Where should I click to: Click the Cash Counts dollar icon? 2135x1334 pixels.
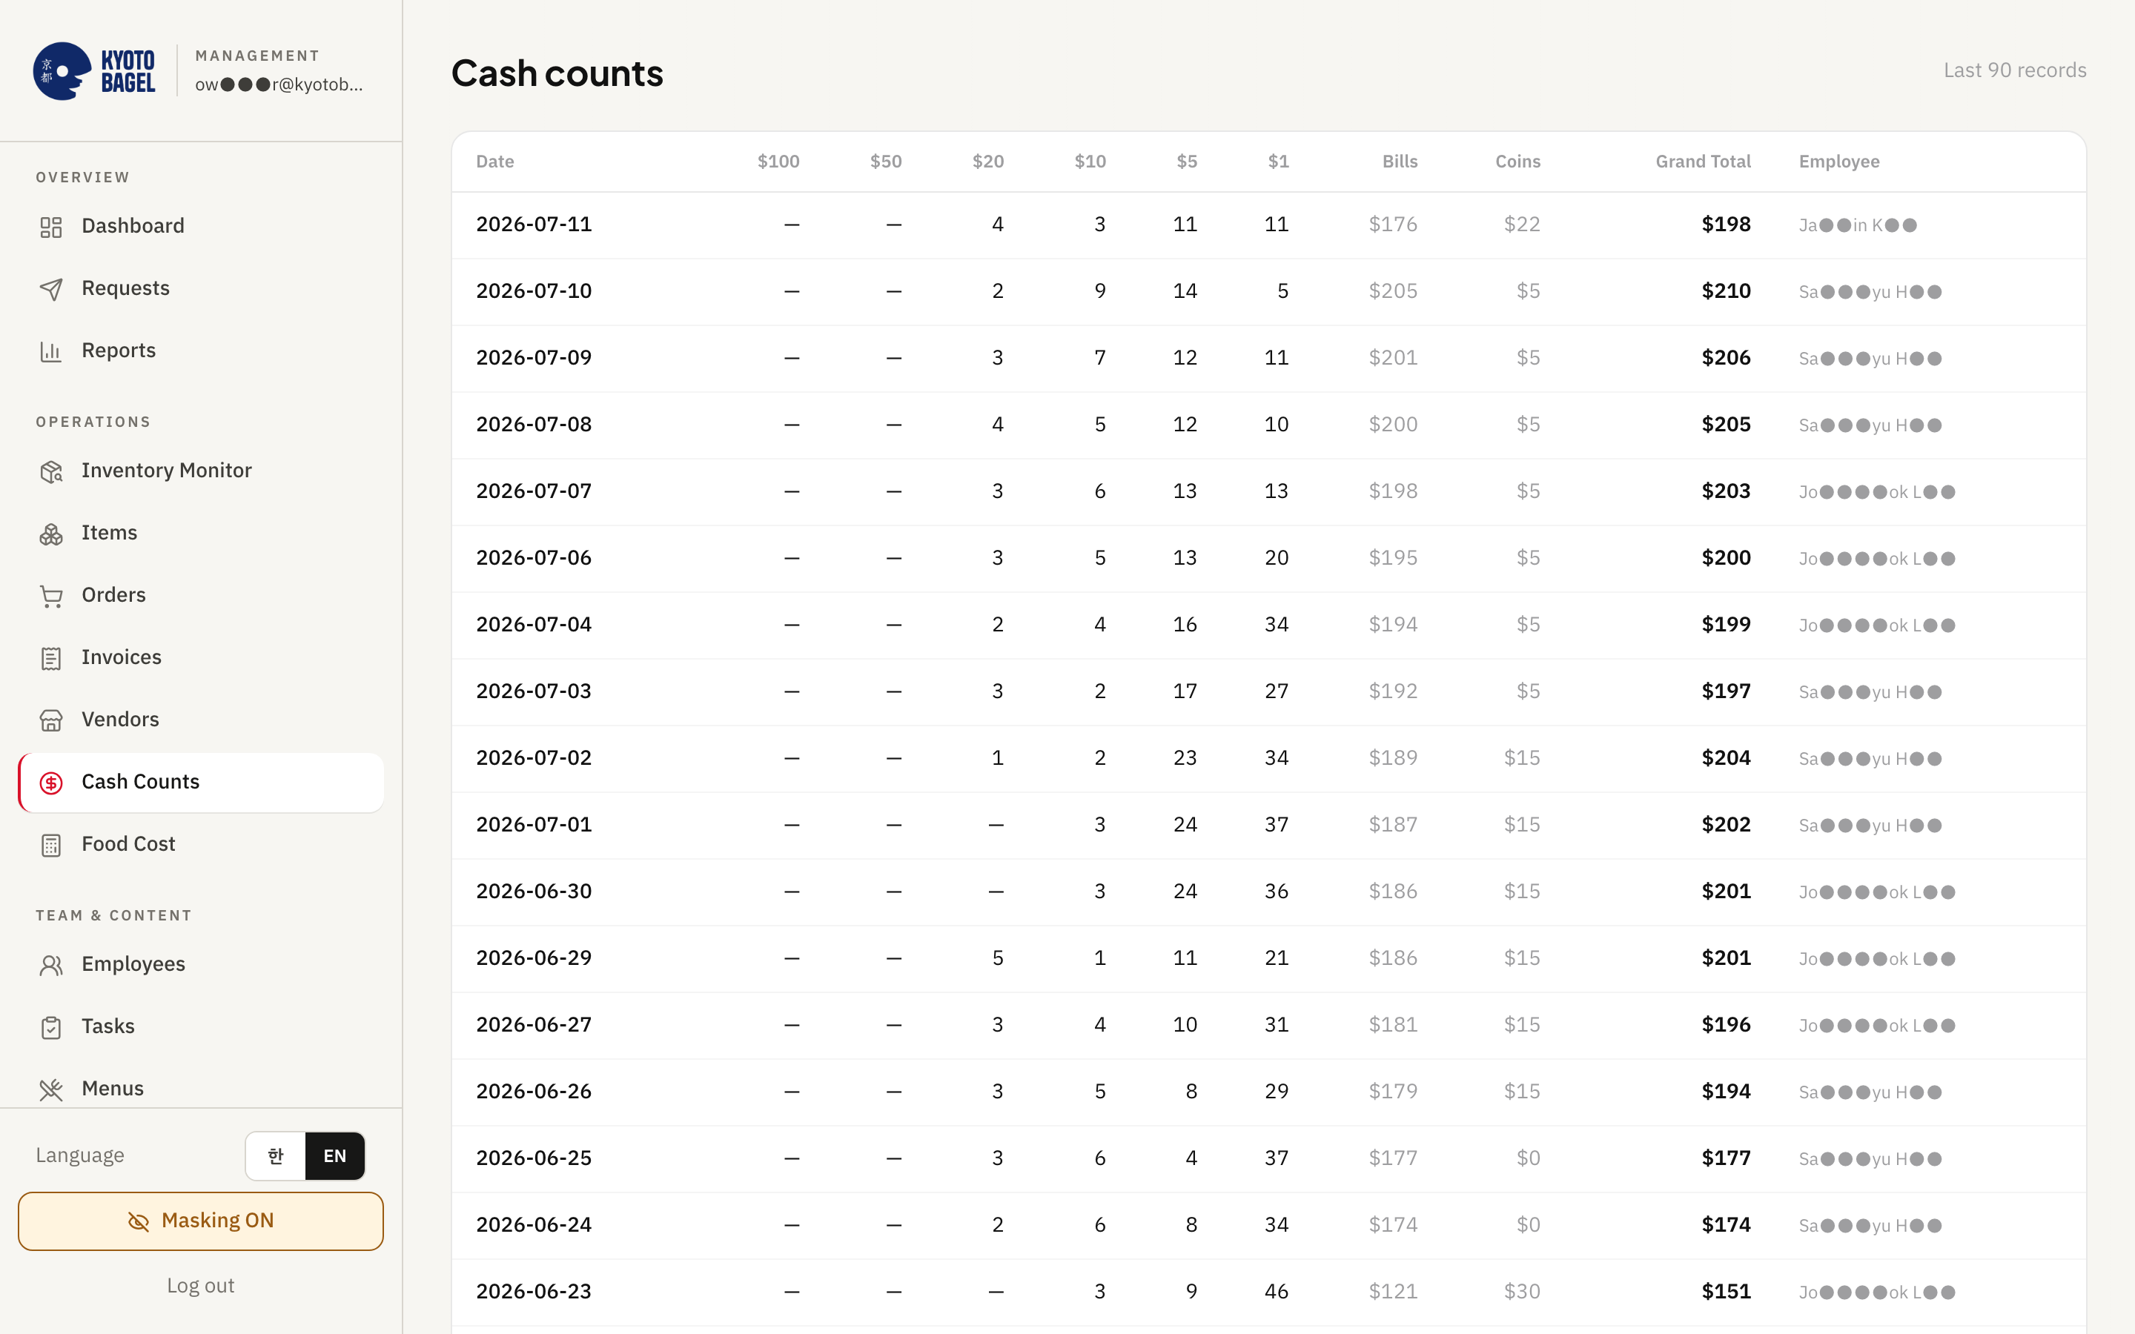point(51,783)
